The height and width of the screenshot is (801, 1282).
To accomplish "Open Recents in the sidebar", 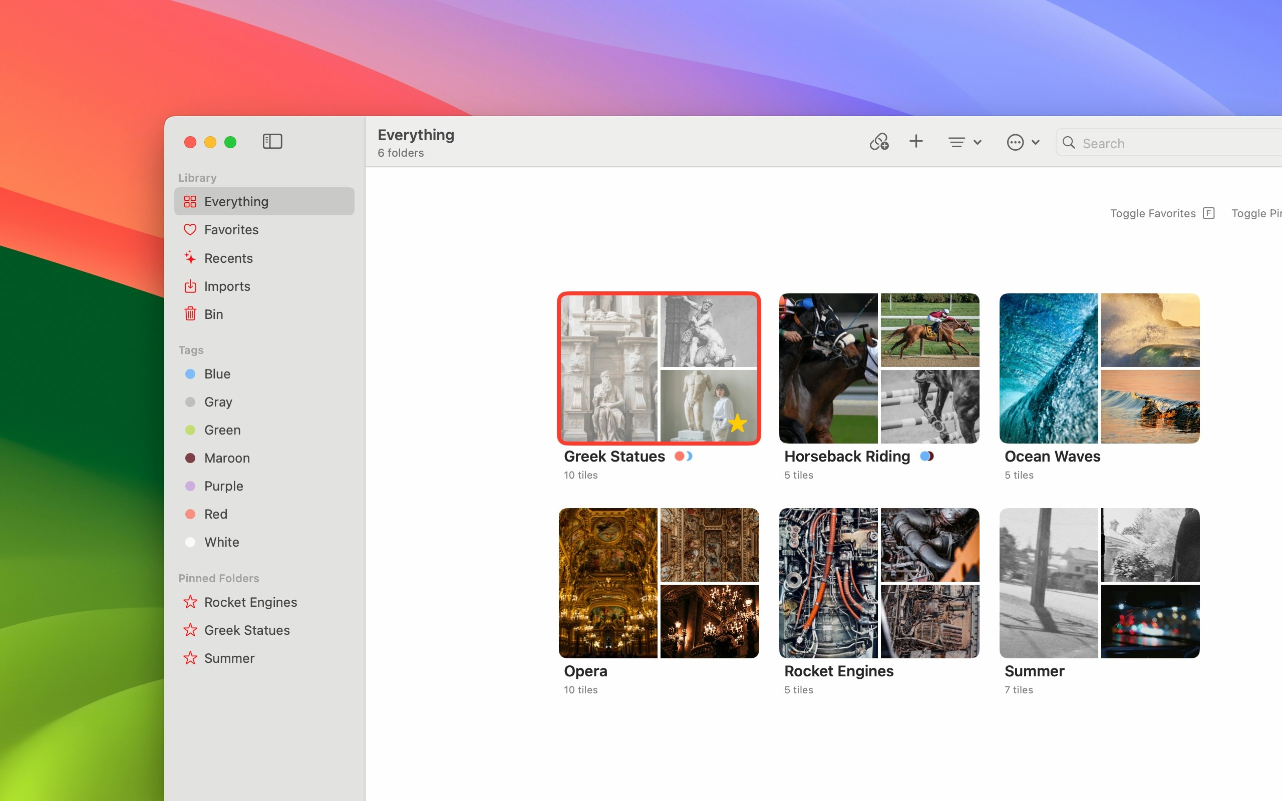I will click(264, 258).
